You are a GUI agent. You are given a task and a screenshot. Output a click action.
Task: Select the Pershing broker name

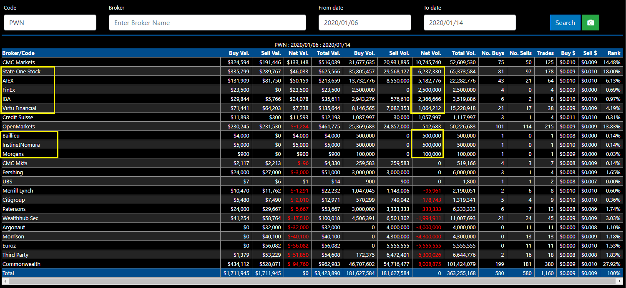(13, 172)
